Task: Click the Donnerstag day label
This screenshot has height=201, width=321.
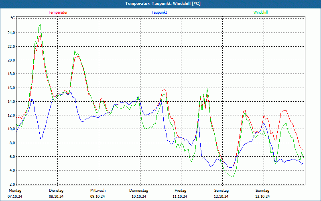Action: pyautogui.click(x=138, y=190)
